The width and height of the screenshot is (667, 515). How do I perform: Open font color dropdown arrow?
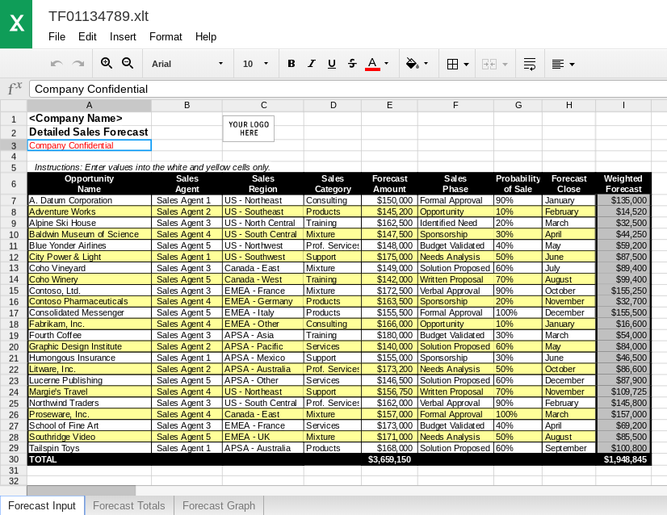(x=386, y=63)
